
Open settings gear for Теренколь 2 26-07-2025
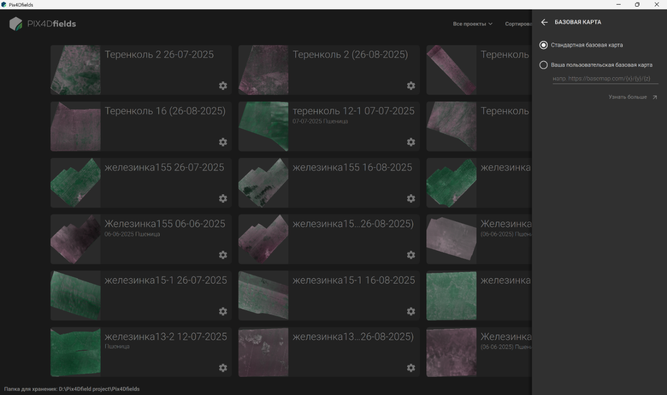point(223,86)
